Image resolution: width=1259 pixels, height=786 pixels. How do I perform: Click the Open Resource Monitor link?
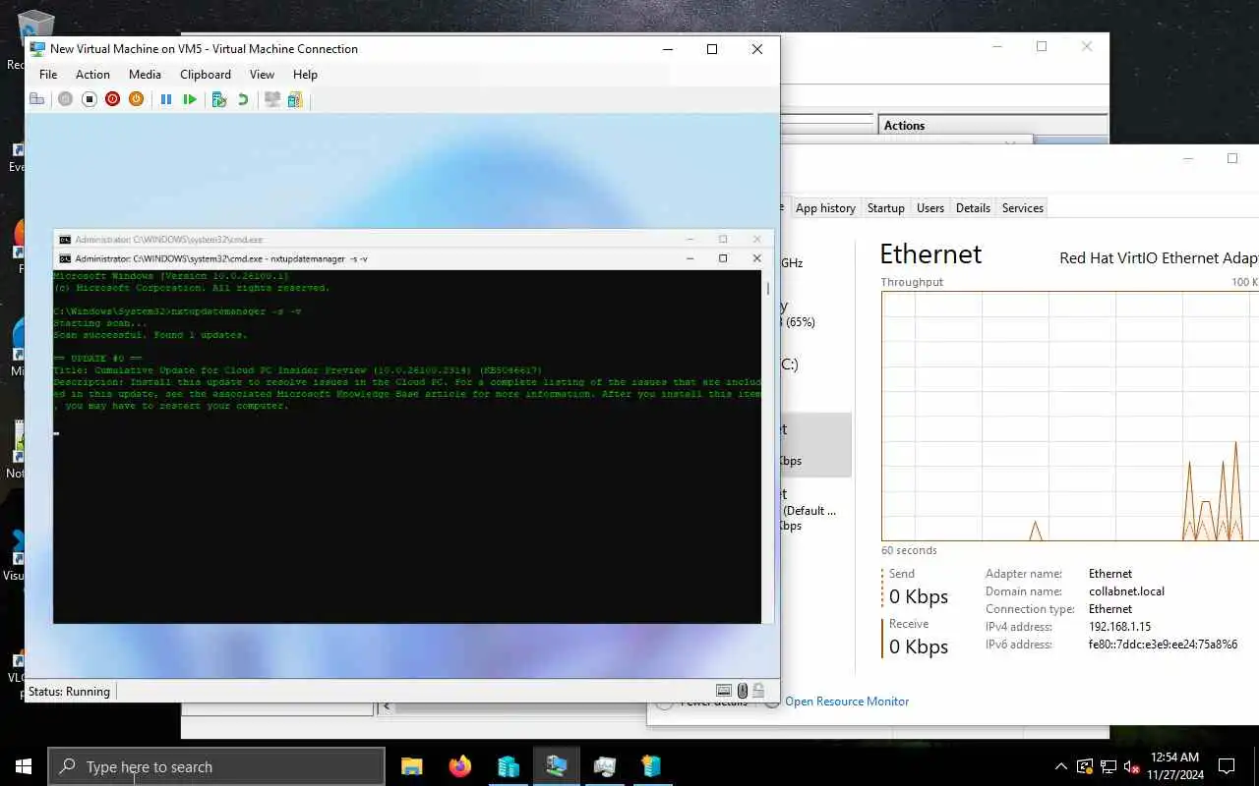(x=847, y=702)
